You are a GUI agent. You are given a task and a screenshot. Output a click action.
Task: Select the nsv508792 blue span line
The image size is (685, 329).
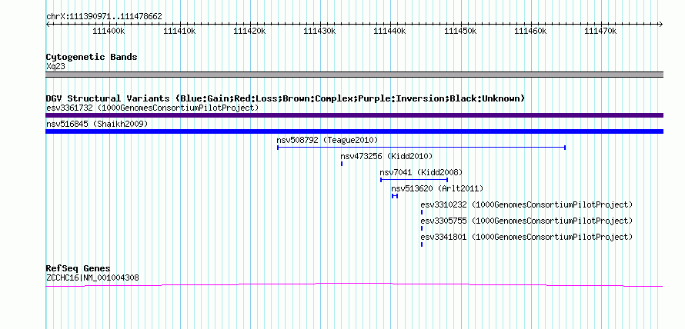click(422, 148)
